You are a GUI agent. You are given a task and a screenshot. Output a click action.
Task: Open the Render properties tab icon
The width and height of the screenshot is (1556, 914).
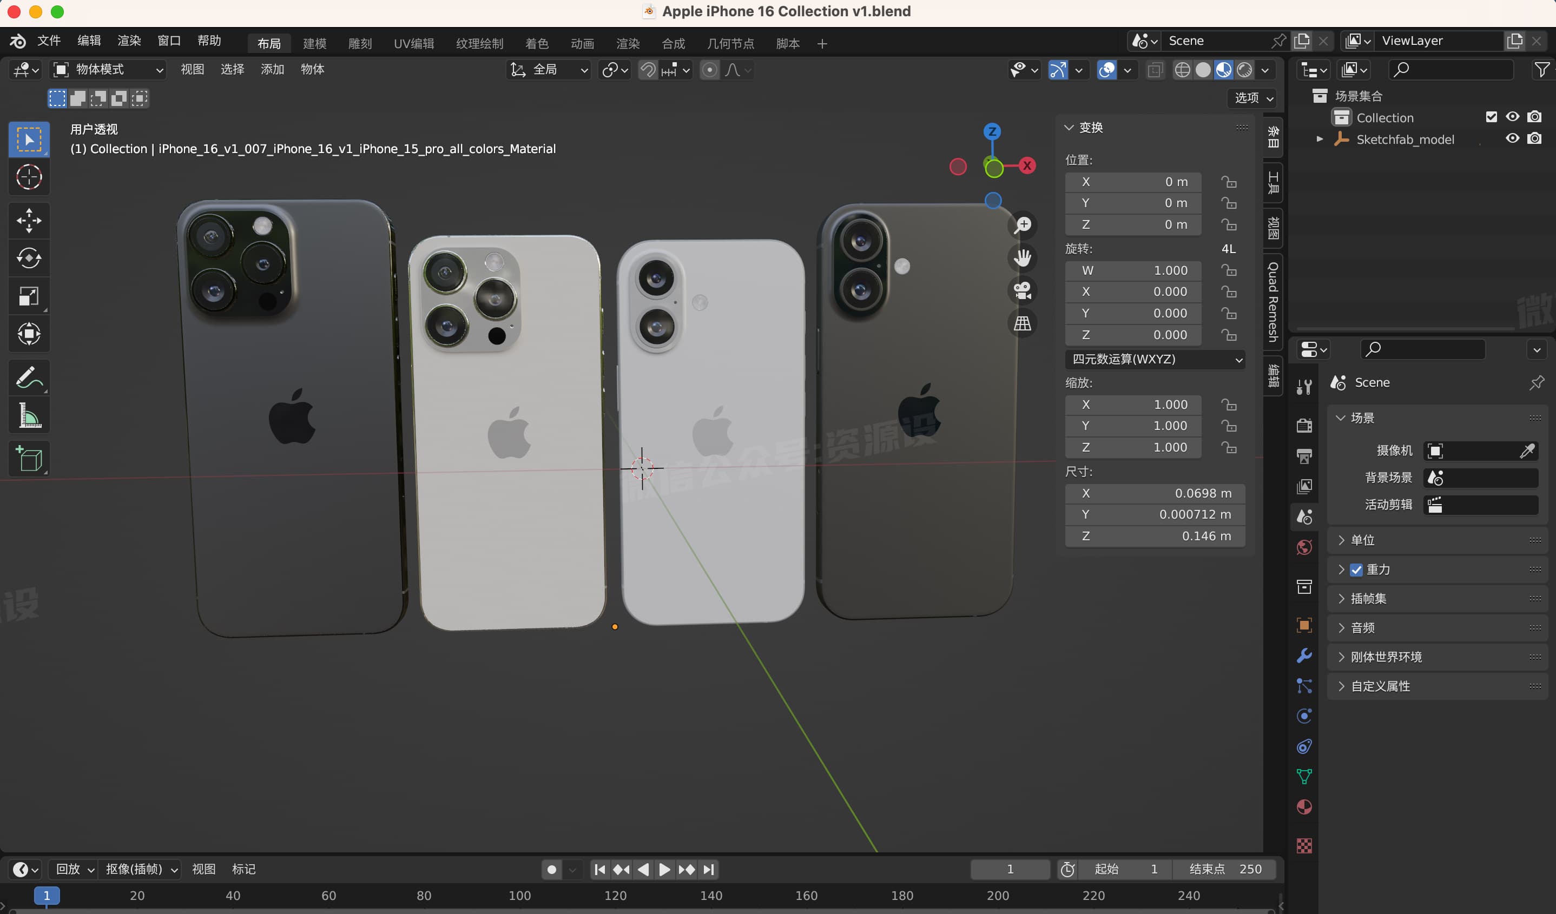coord(1304,425)
